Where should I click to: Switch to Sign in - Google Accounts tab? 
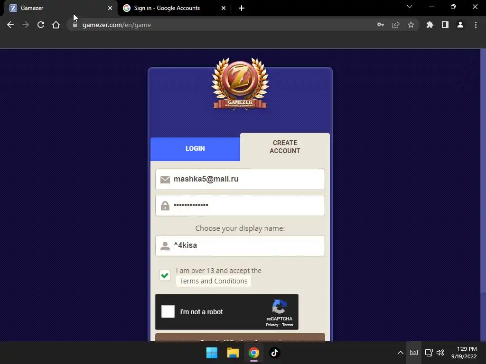tap(175, 8)
